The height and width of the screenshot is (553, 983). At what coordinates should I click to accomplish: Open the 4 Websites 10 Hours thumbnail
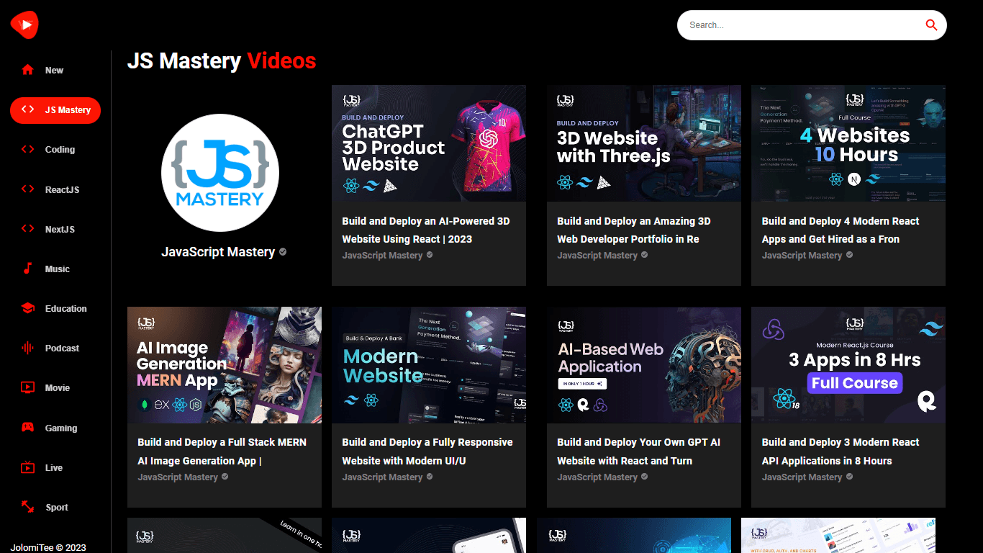(x=848, y=143)
